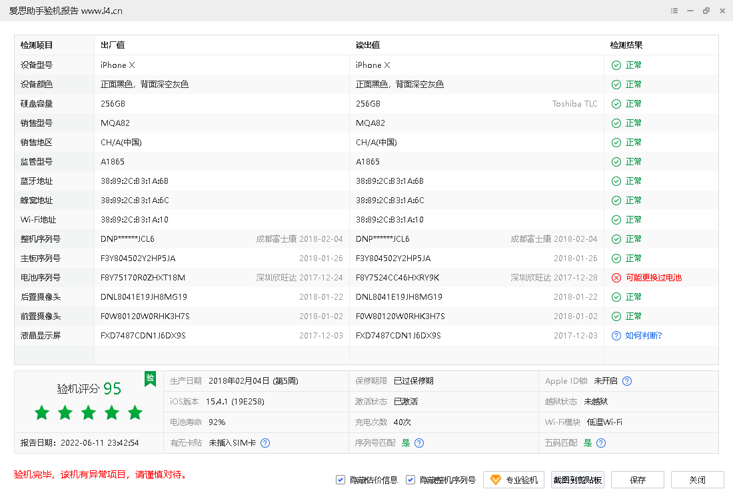
Task: Click the 可能更换过电池 warning text
Action: 654,278
